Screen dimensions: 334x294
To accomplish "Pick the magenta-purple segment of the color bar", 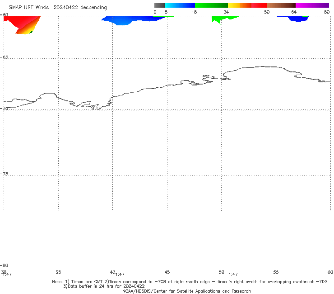I will tap(312, 5).
